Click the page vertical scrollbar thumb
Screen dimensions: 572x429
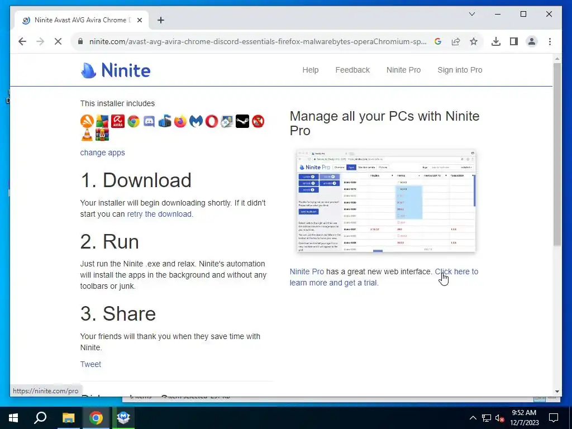click(x=557, y=155)
